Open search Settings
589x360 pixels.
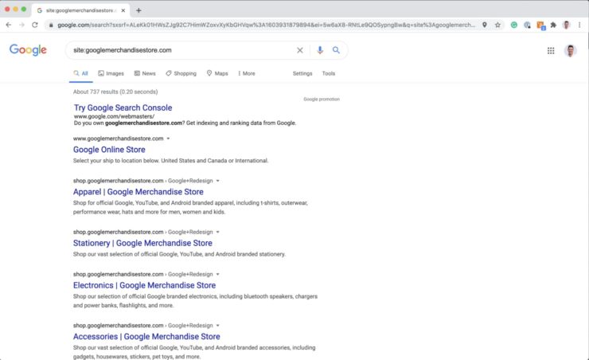pyautogui.click(x=302, y=73)
